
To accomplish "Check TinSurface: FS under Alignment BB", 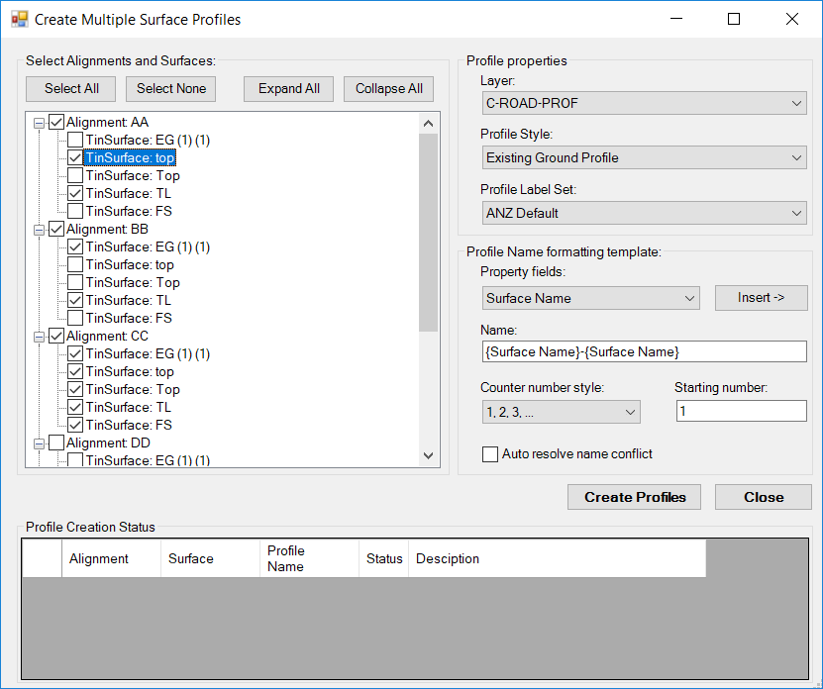I will (75, 318).
